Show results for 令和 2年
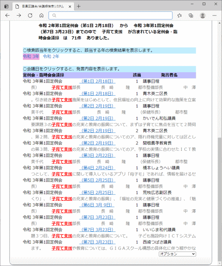This screenshot has height=266, width=222. point(51,56)
